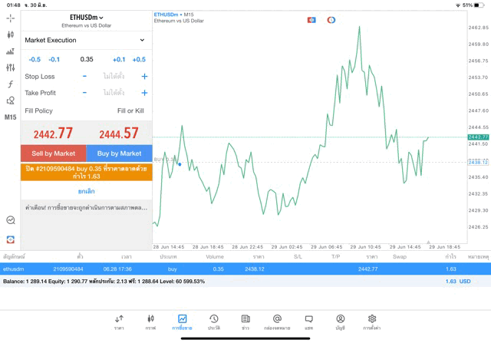Expand the ETHUSDm symbol selector

[86, 18]
